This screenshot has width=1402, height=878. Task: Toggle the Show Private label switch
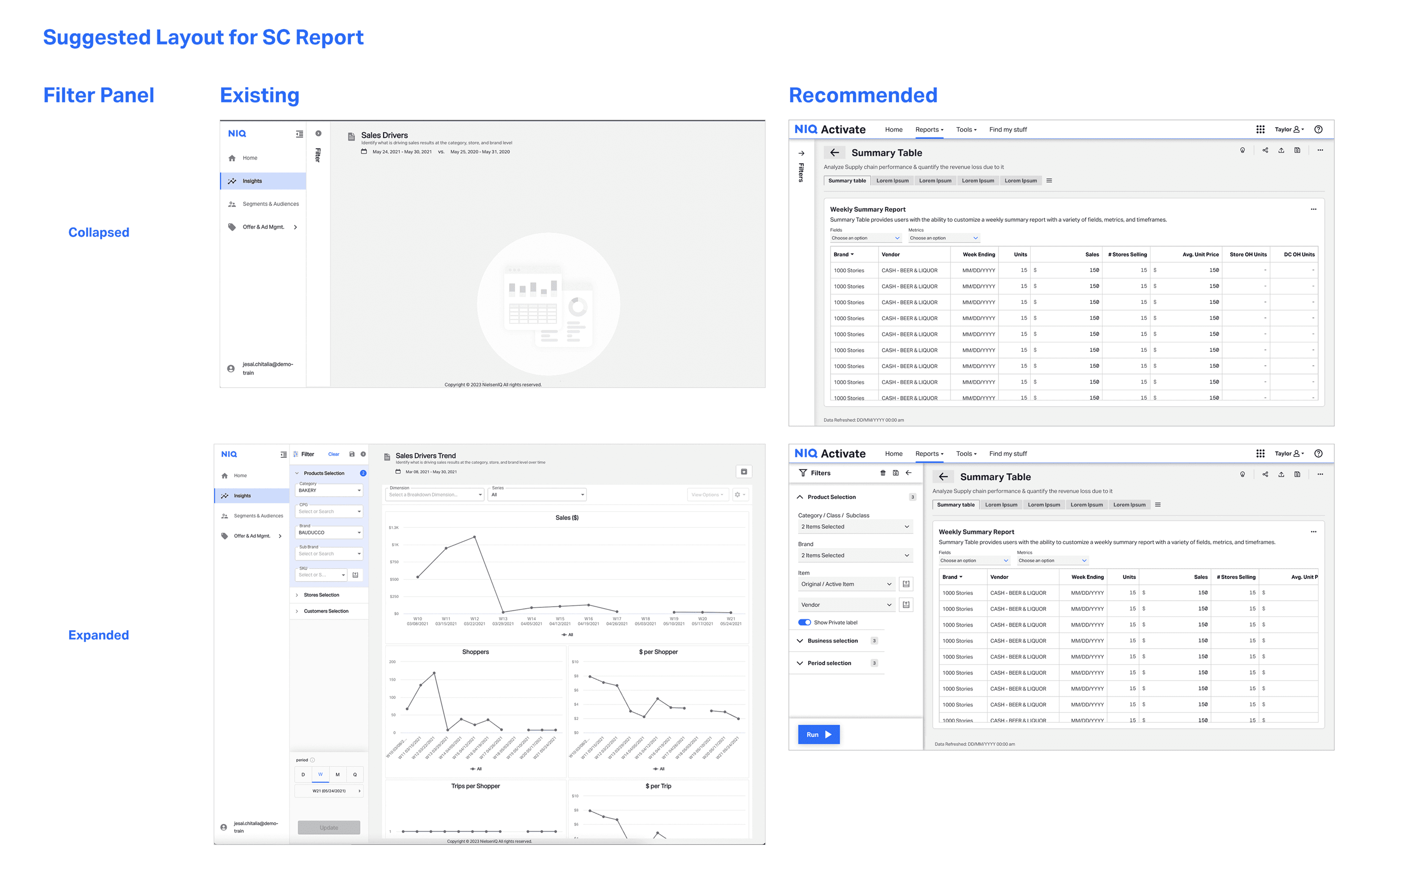pyautogui.click(x=804, y=623)
